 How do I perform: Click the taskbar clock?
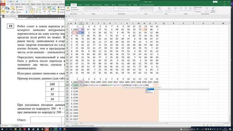[225, 129]
